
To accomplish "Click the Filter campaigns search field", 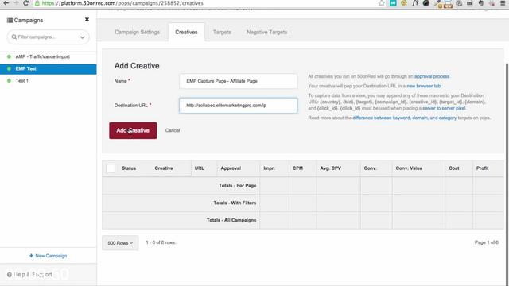I will coord(48,37).
